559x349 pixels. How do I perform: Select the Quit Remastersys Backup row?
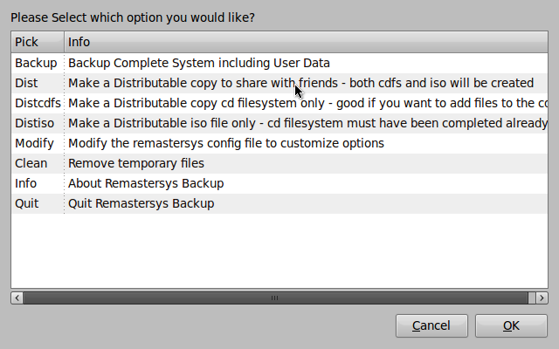pos(26,203)
